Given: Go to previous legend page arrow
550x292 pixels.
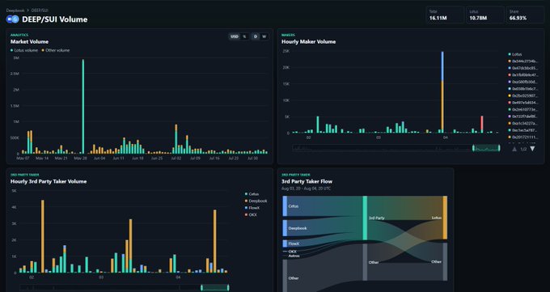Looking at the screenshot, I should pyautogui.click(x=514, y=149).
